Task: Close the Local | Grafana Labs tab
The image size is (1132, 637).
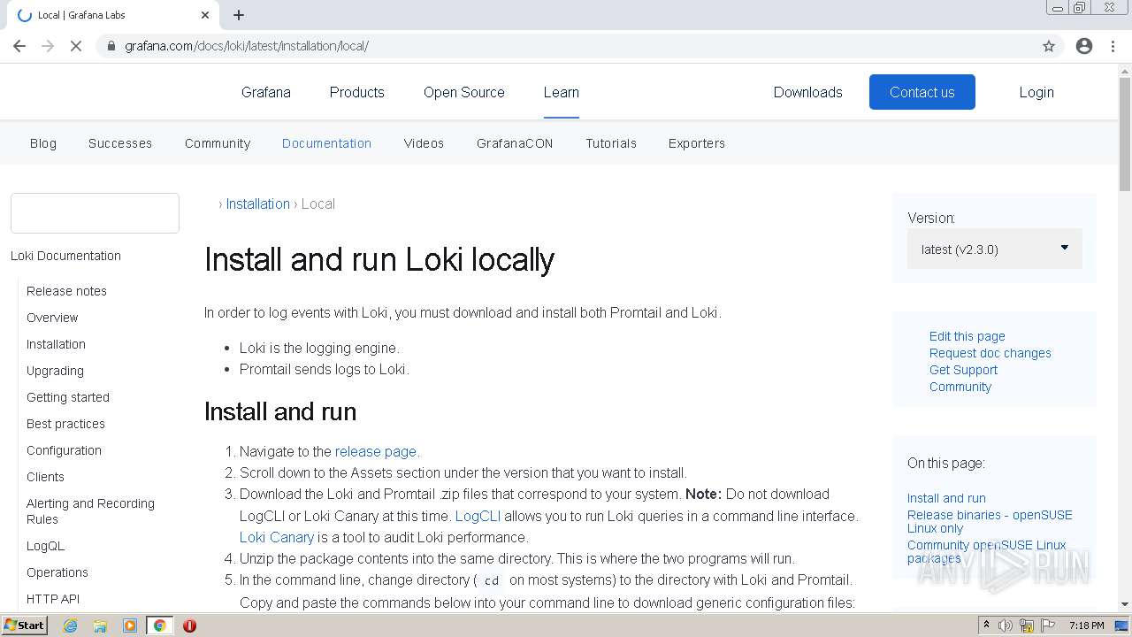Action: 205,15
